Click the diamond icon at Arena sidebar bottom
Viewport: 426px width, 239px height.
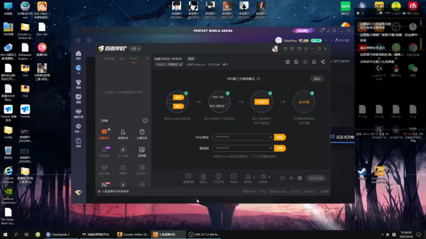click(x=78, y=192)
